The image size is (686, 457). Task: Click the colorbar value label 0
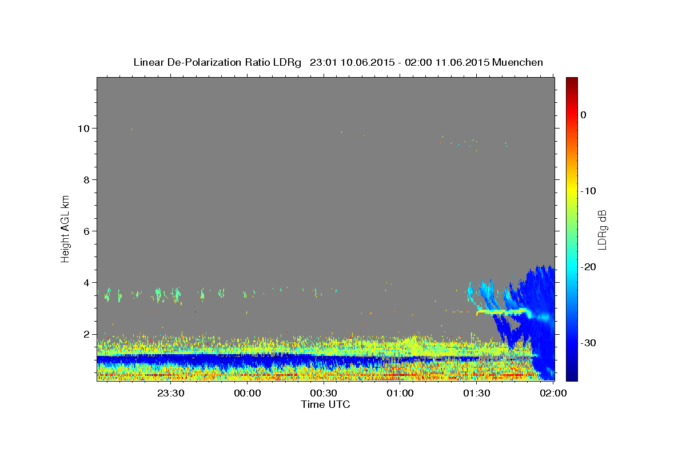coord(583,115)
